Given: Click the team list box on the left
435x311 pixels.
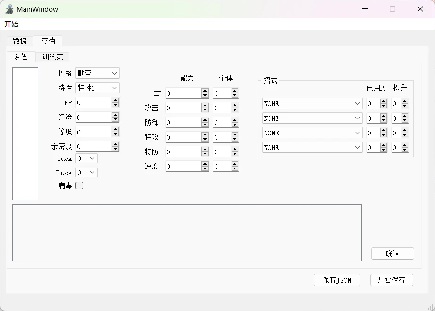Looking at the screenshot, I should tap(25, 134).
